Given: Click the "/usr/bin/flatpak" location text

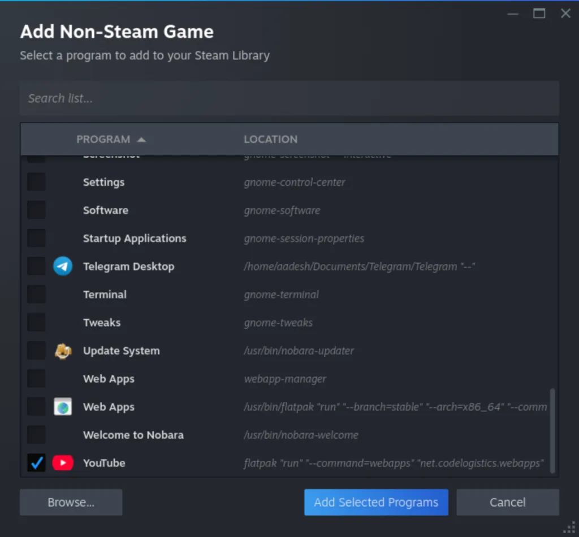Looking at the screenshot, I should tap(279, 407).
